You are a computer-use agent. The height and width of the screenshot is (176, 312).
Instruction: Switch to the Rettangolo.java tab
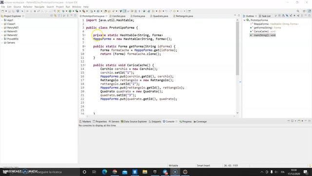coord(183,16)
